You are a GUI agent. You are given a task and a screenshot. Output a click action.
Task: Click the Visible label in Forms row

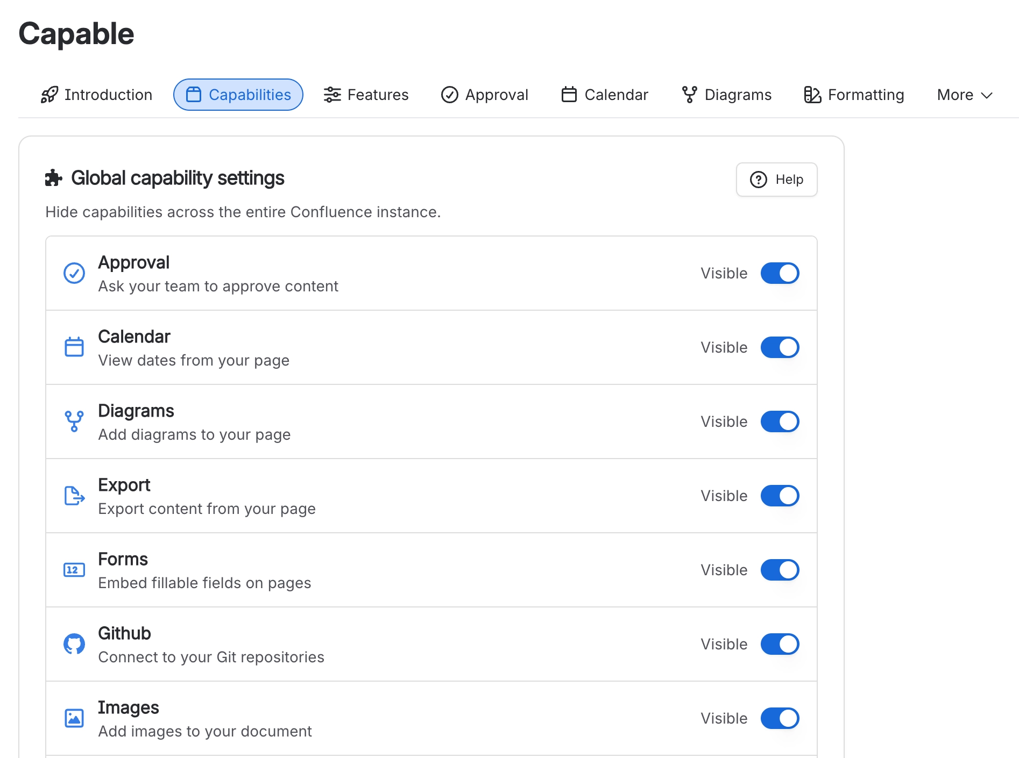point(724,570)
